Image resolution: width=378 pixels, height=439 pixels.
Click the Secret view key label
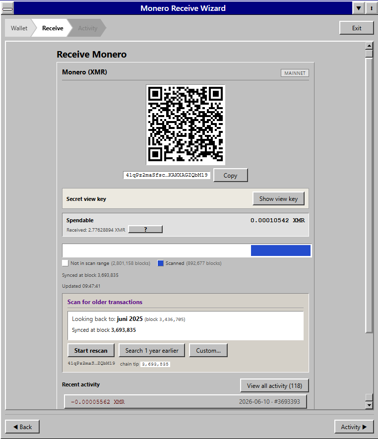pos(86,199)
